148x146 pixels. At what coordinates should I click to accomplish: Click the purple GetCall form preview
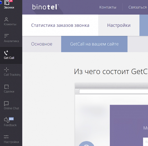(129, 125)
